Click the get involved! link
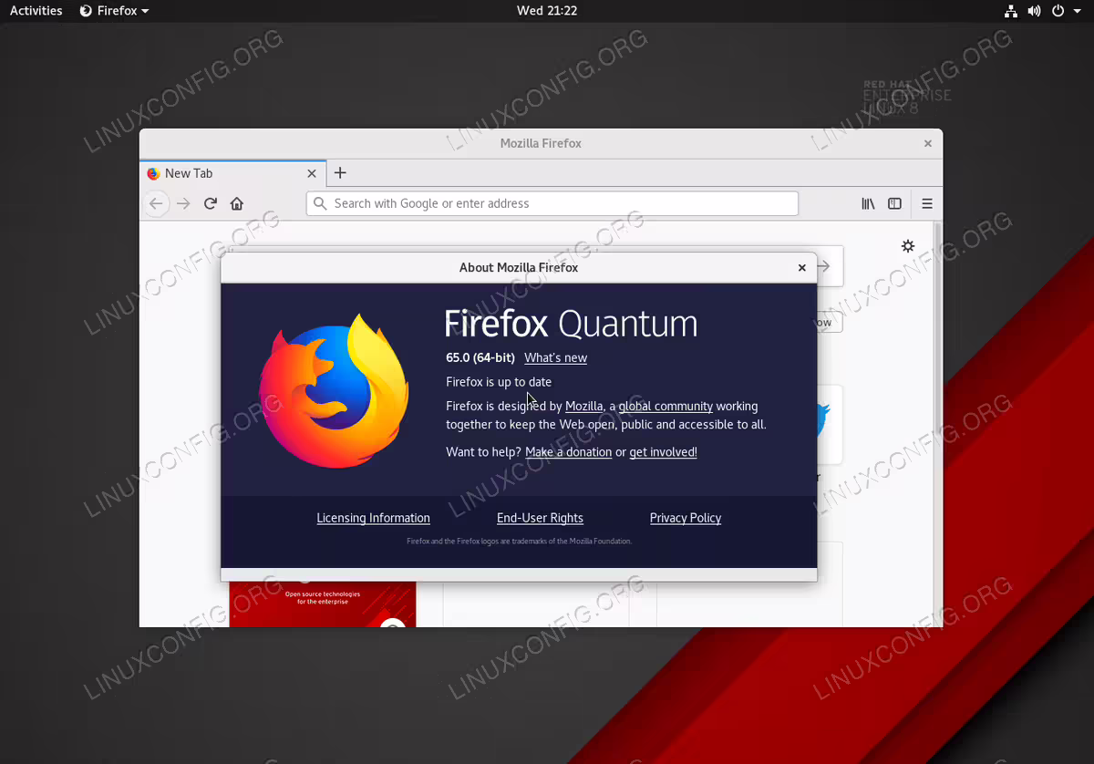This screenshot has height=764, width=1094. (x=663, y=452)
